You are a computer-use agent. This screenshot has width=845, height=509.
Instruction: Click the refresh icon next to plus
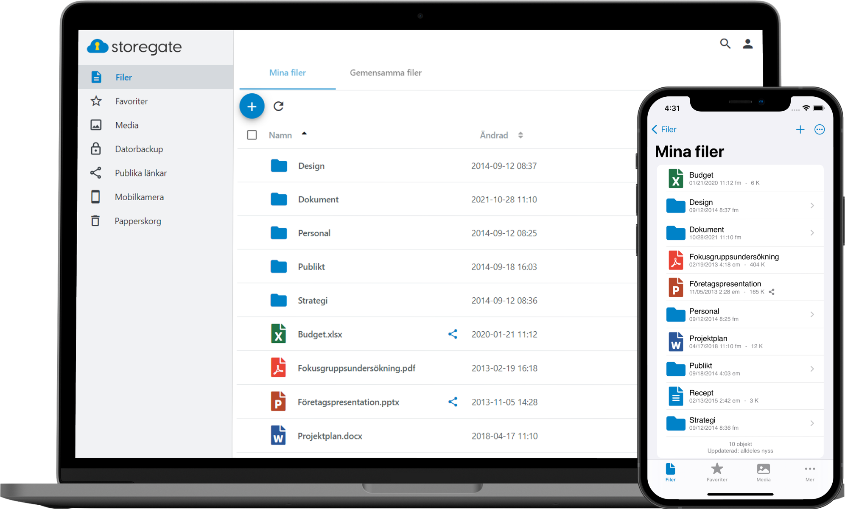[x=278, y=106]
